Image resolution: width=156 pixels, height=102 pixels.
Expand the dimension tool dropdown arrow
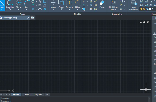pyautogui.click(x=125, y=1)
